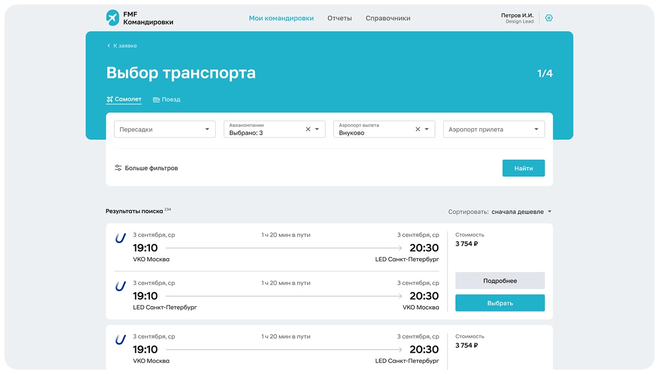Click the FMF Командировки airplane logo
659x374 pixels.
114,17
